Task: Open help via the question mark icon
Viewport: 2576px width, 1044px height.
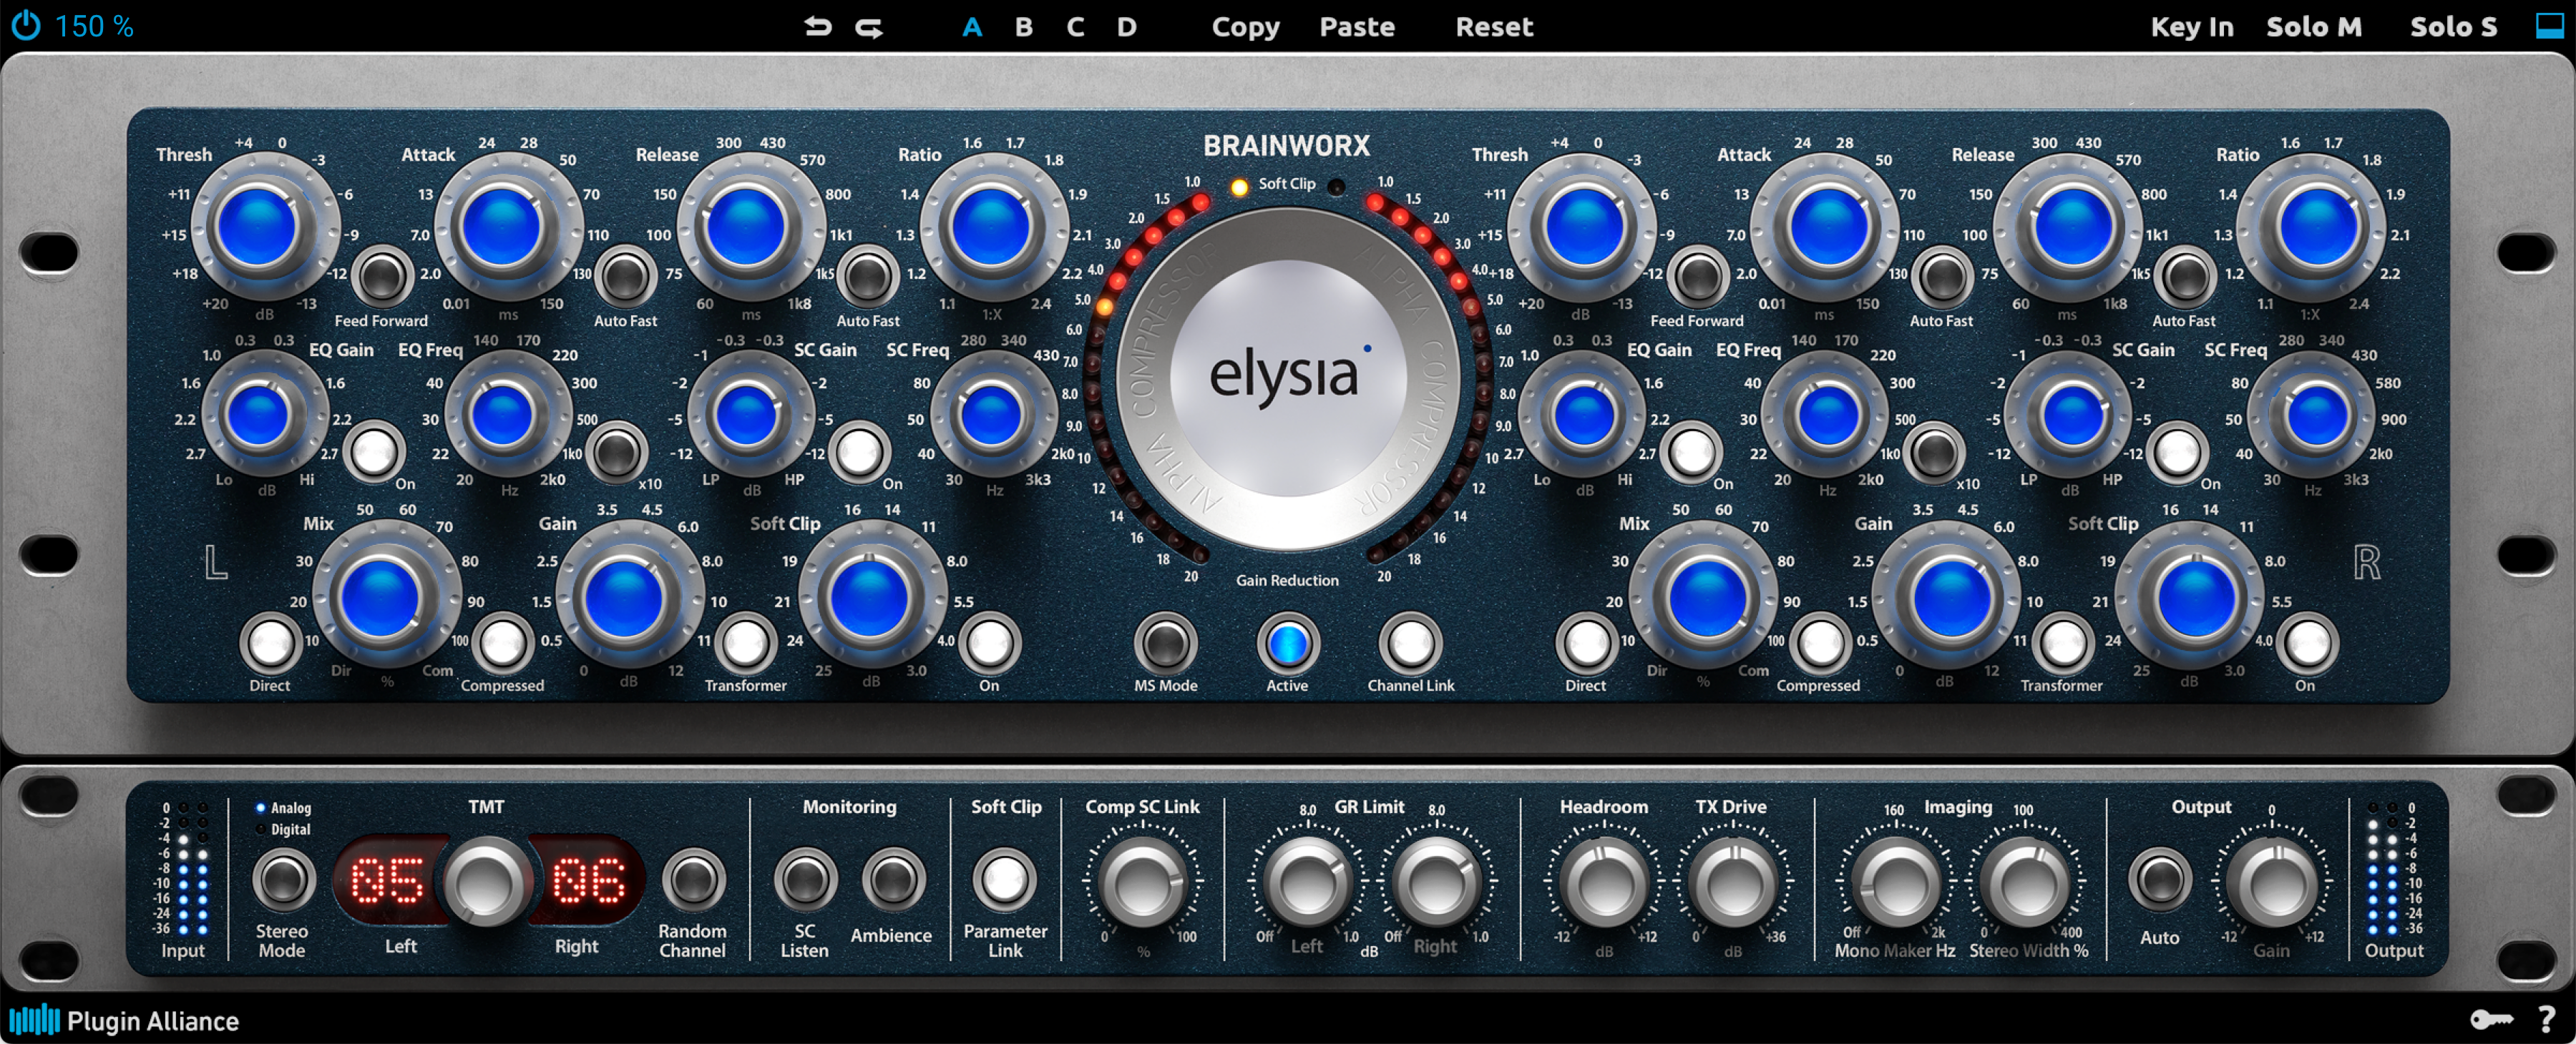Action: tap(2553, 1020)
